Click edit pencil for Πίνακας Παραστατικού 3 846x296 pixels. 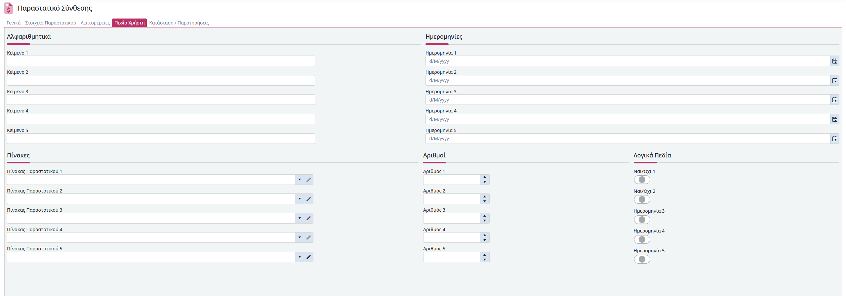(x=308, y=218)
